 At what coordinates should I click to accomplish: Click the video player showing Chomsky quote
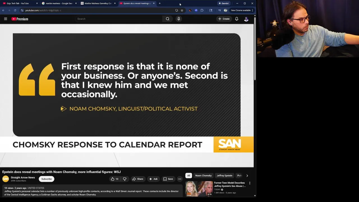pyautogui.click(x=127, y=95)
